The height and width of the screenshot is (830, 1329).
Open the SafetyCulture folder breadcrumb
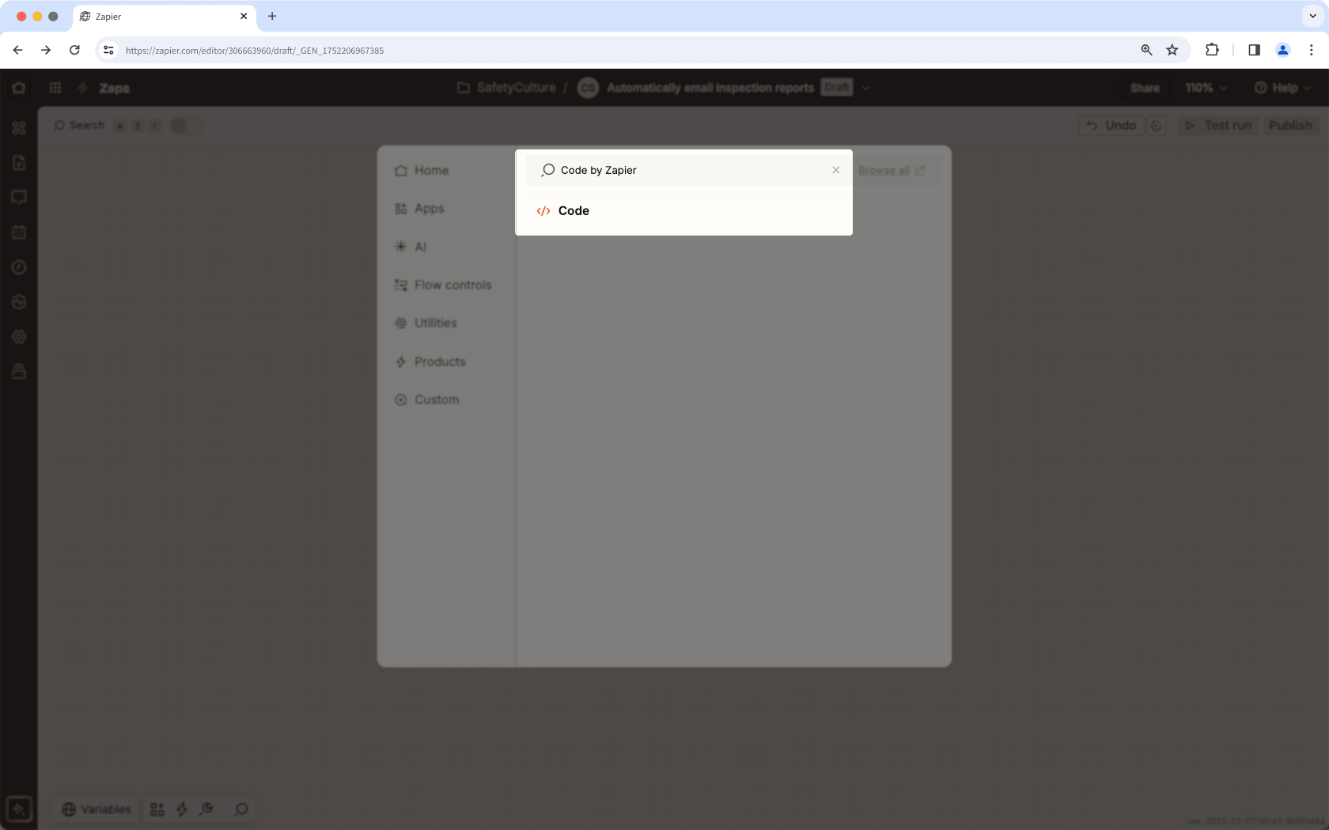[507, 88]
